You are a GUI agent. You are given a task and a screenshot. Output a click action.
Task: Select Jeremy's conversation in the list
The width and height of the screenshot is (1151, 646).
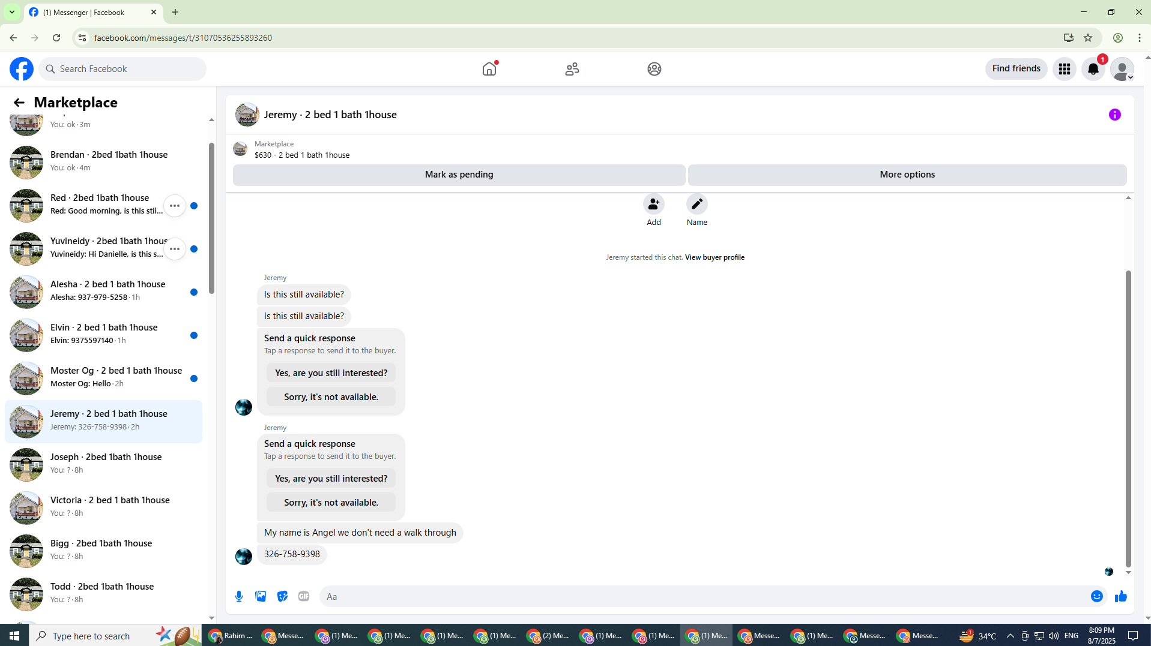[x=103, y=422]
